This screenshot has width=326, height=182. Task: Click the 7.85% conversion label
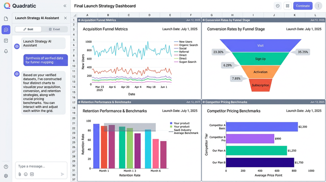pyautogui.click(x=236, y=79)
